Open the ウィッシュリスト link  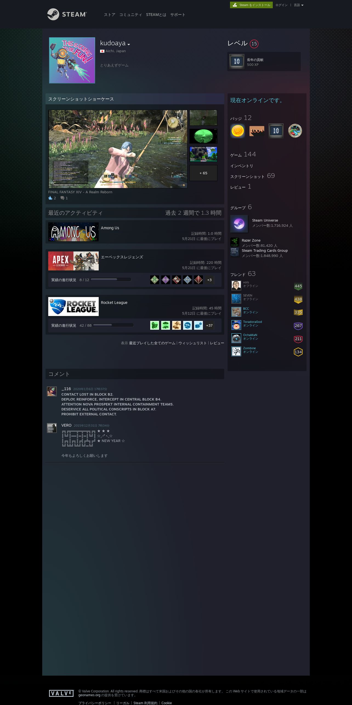coord(192,343)
